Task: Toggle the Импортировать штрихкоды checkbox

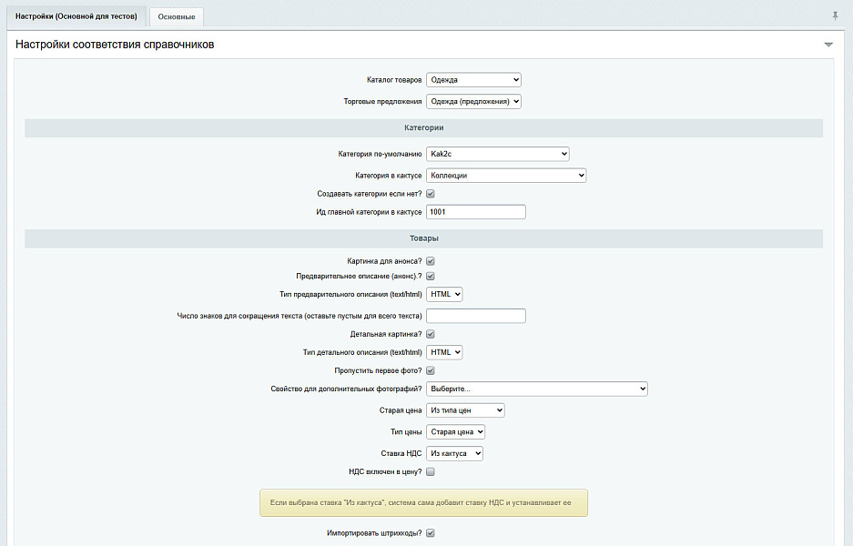Action: [431, 532]
